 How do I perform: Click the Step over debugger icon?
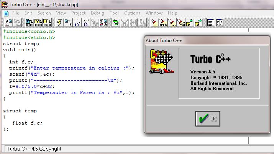(x=77, y=23)
